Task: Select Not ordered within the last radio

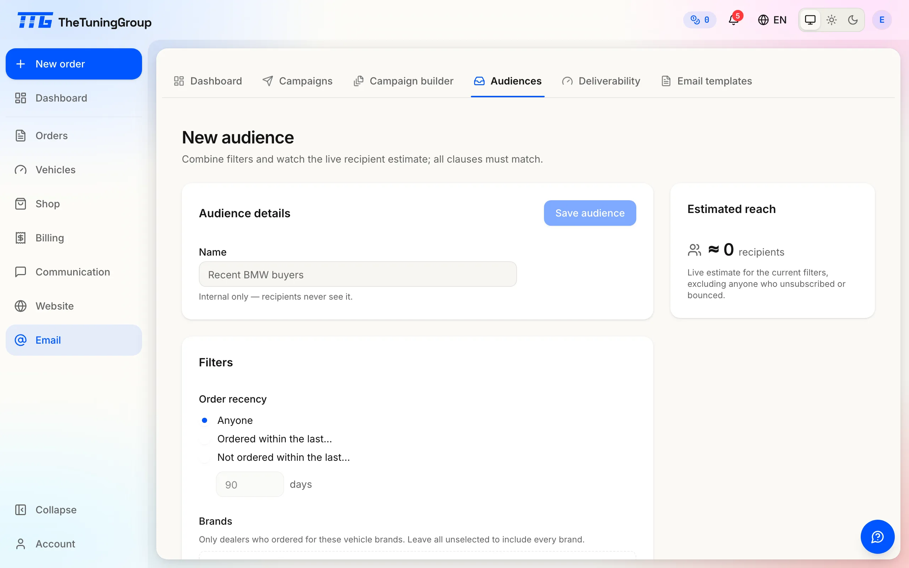Action: coord(204,457)
